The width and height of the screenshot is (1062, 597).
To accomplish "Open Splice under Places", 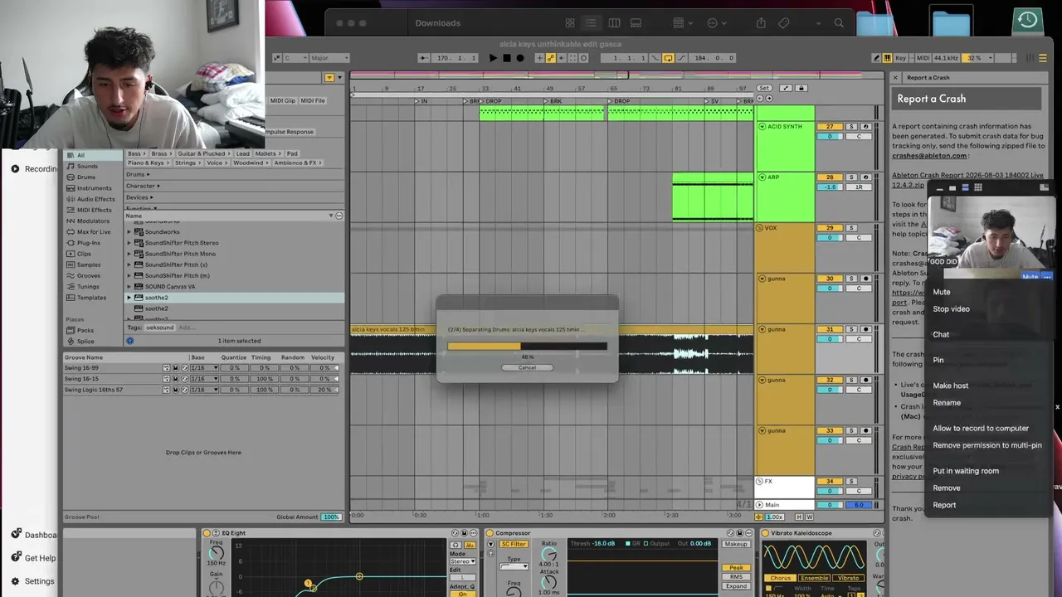I will [x=85, y=342].
